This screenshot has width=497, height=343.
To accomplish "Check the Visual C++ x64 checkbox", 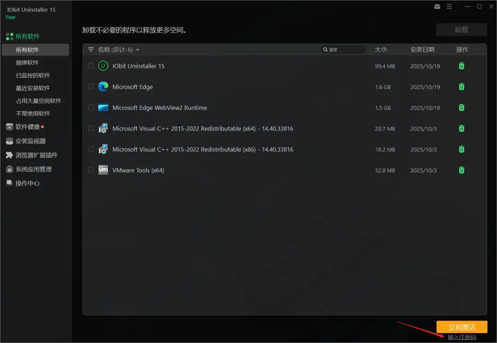I will (91, 128).
